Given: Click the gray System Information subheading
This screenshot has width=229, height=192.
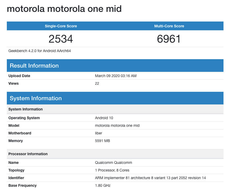Looking at the screenshot, I should point(25,109).
